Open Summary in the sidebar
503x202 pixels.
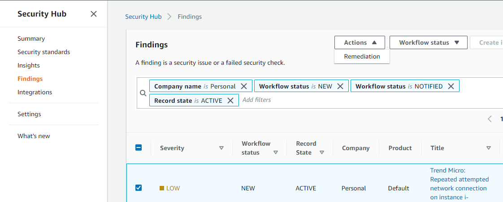coord(31,39)
